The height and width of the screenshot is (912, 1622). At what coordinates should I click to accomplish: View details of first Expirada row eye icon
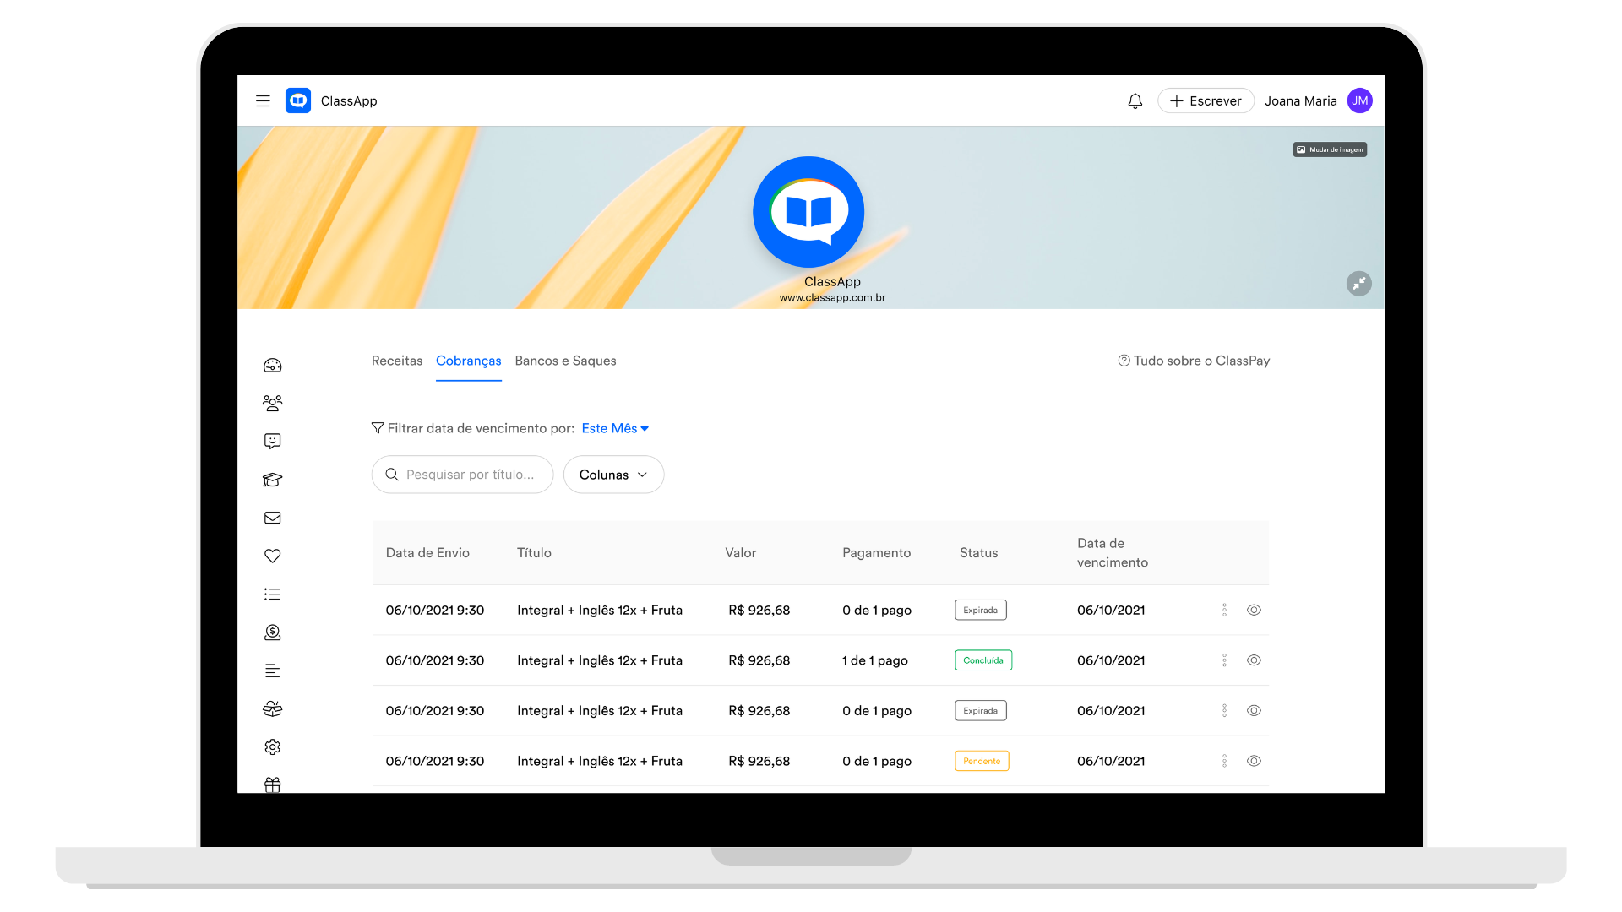pos(1254,610)
